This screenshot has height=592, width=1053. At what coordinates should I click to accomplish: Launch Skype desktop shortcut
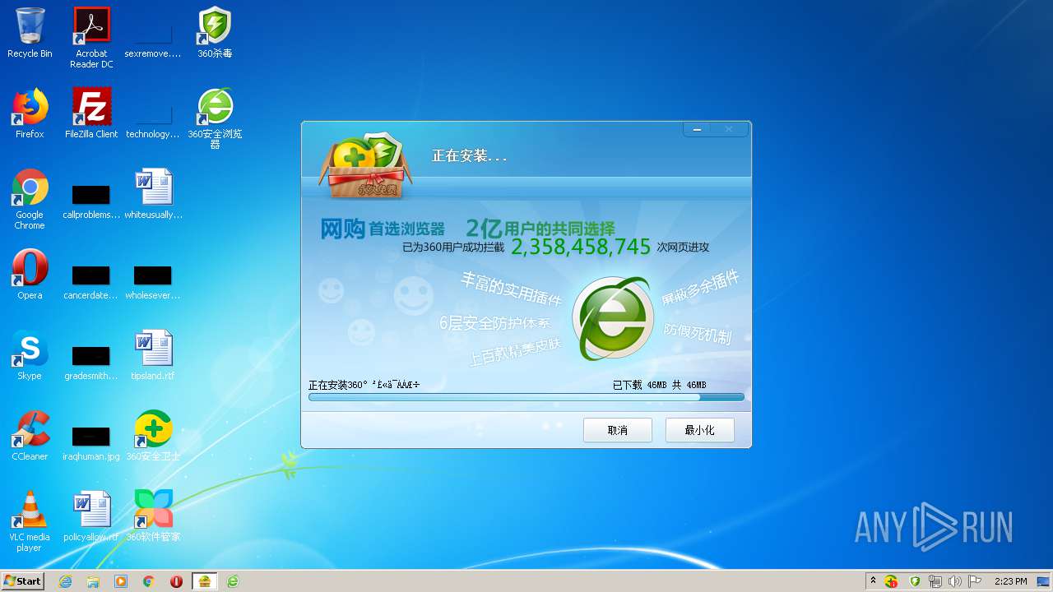pos(30,355)
